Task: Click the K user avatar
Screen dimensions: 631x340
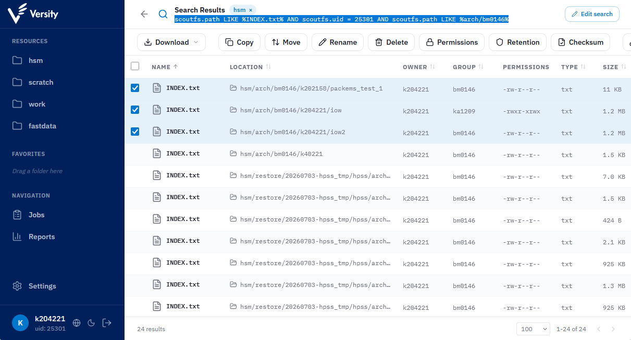Action: [20, 323]
